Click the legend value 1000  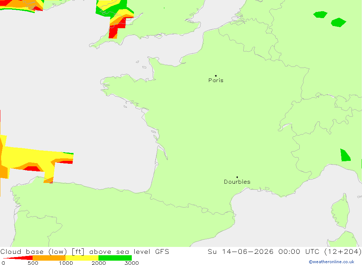(x=66, y=263)
